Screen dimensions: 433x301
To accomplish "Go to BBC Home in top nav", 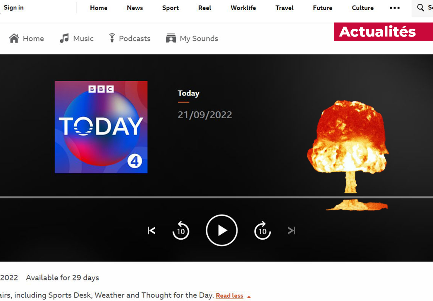I will click(x=99, y=8).
